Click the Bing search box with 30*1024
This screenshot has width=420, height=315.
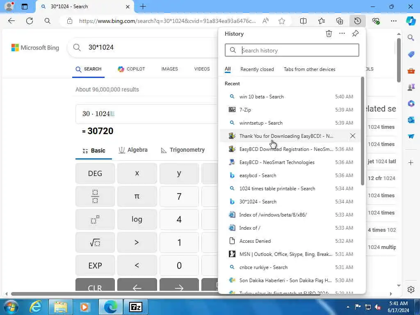pyautogui.click(x=143, y=48)
